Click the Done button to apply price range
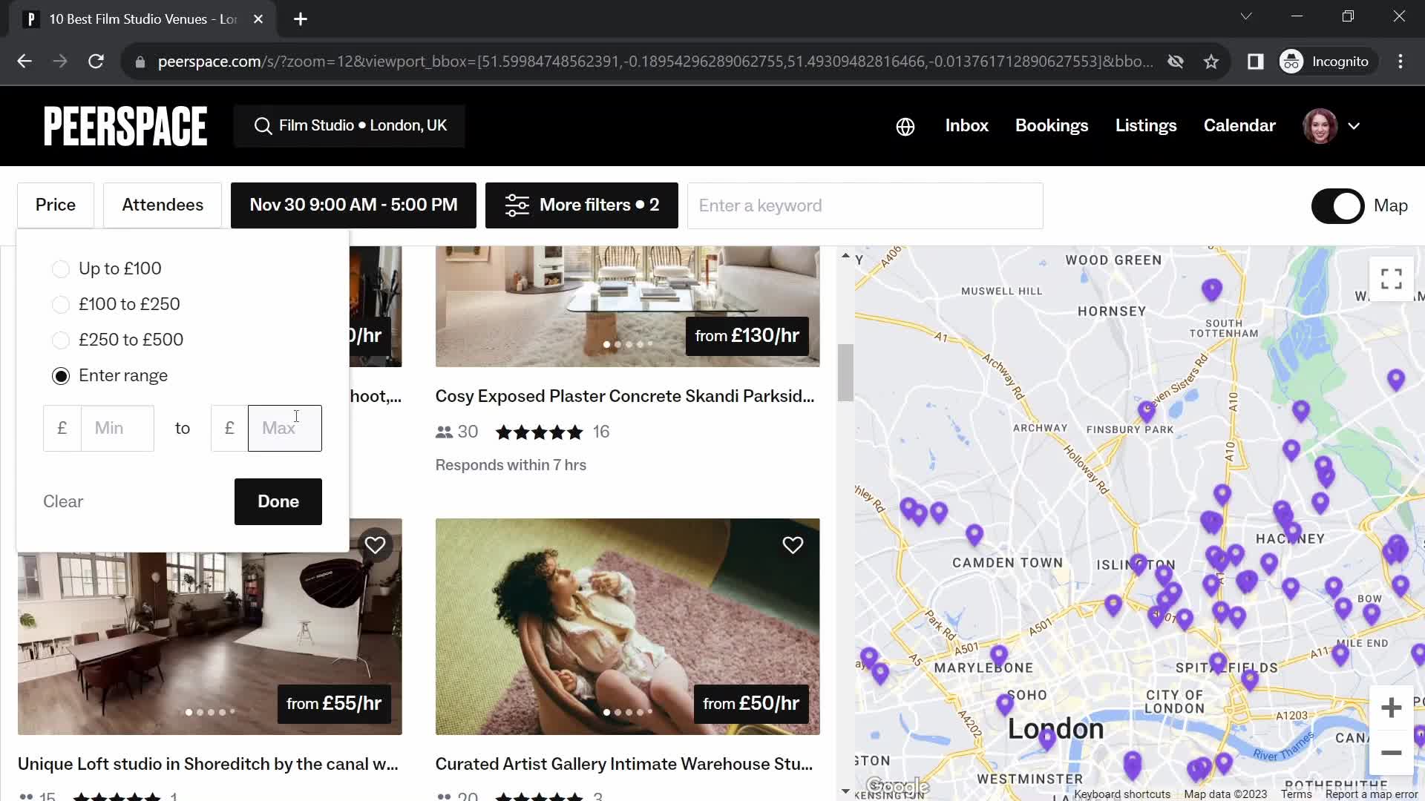 tap(278, 501)
